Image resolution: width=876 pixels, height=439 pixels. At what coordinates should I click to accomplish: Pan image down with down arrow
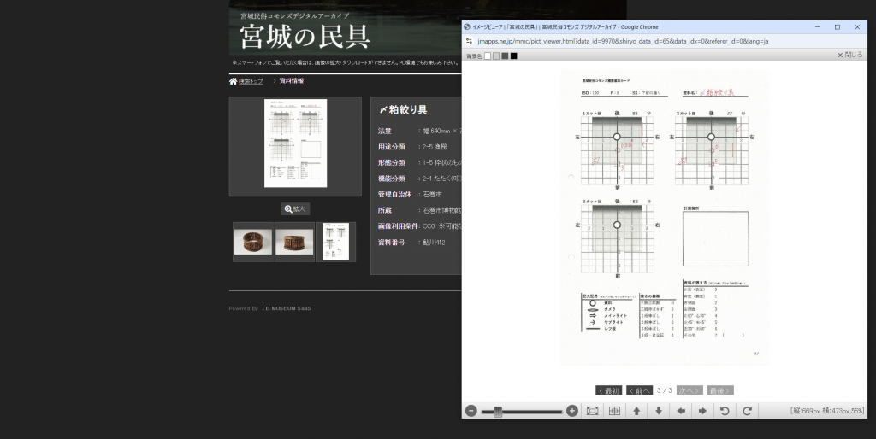pyautogui.click(x=659, y=411)
